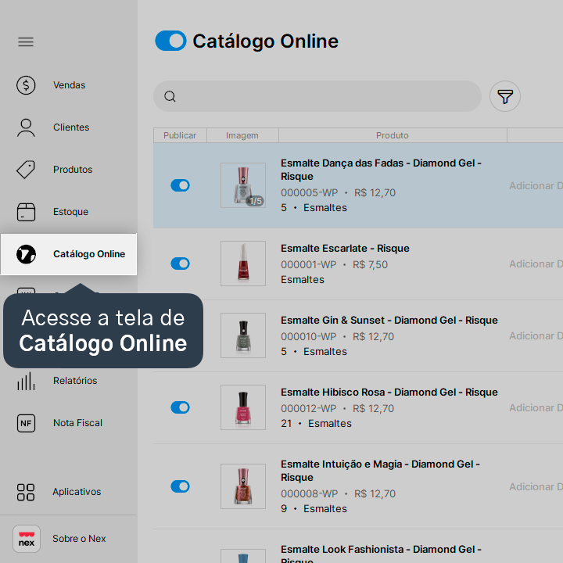Open Esmalte Hibisco Rosa thumbnail
Screen dimensions: 563x563
click(243, 407)
